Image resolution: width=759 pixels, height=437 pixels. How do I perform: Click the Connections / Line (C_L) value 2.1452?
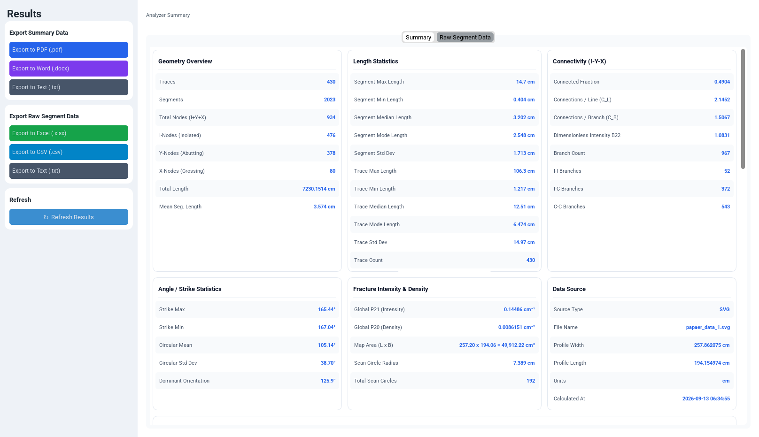(x=722, y=100)
